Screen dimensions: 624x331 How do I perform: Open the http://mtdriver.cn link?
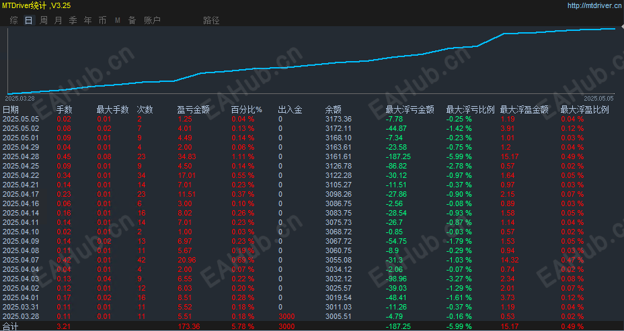click(595, 5)
